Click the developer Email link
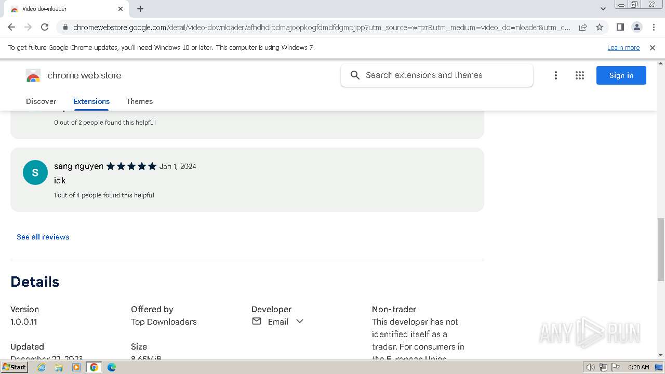This screenshot has height=374, width=665. coord(278,322)
